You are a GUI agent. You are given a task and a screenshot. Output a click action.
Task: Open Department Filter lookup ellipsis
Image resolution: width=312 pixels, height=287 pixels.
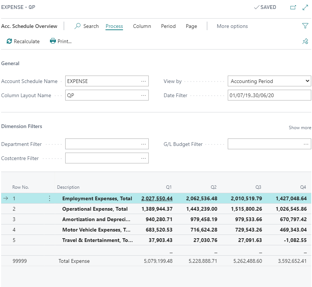[x=144, y=144]
